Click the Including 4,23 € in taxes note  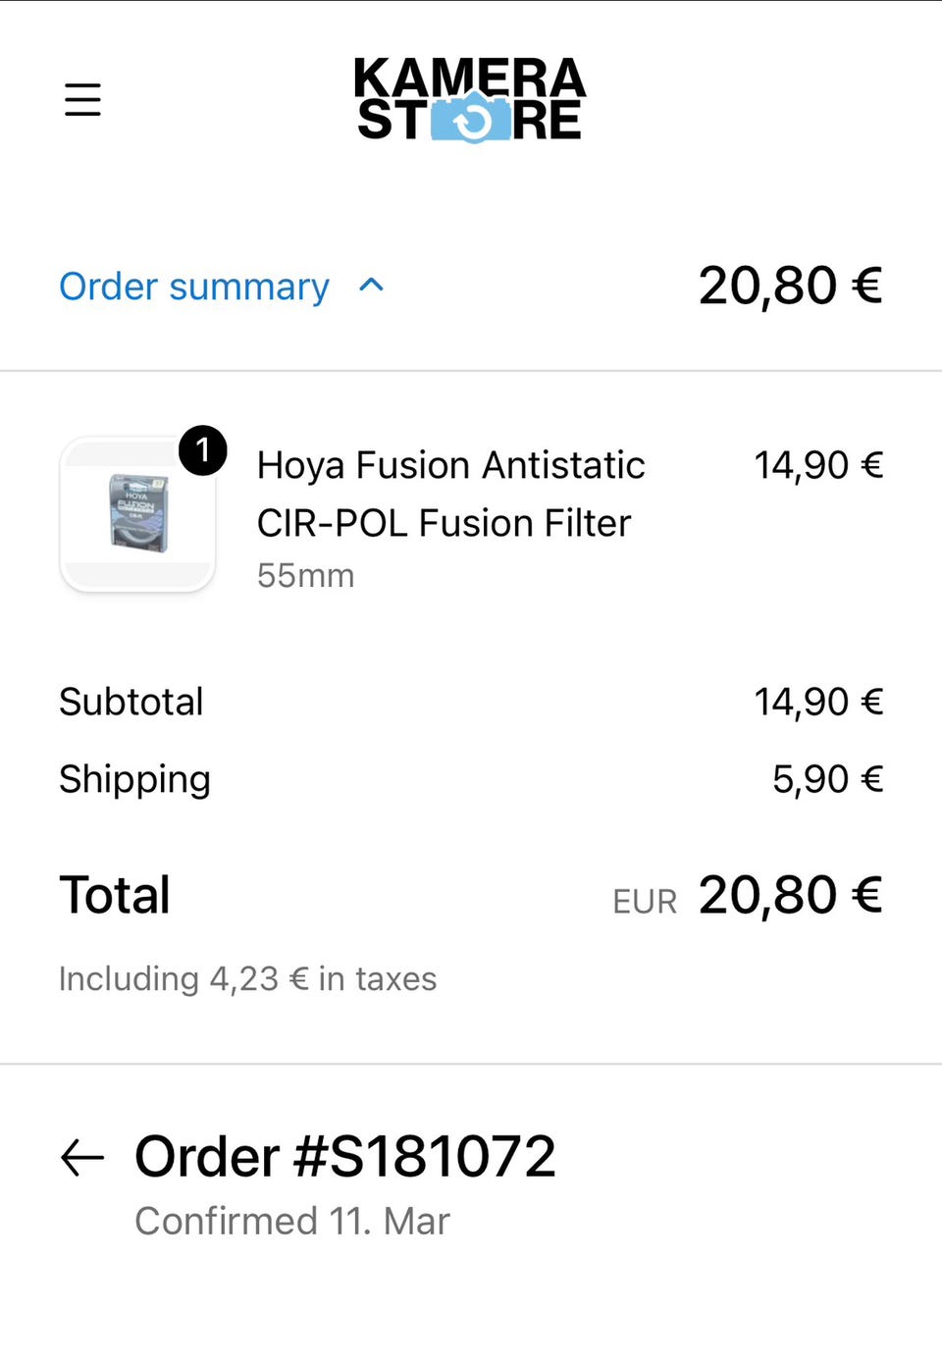[247, 978]
